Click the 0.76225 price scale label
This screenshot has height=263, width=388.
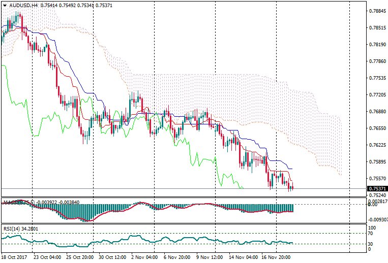pos(377,145)
